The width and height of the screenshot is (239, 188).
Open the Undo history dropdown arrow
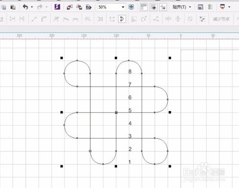32,7
